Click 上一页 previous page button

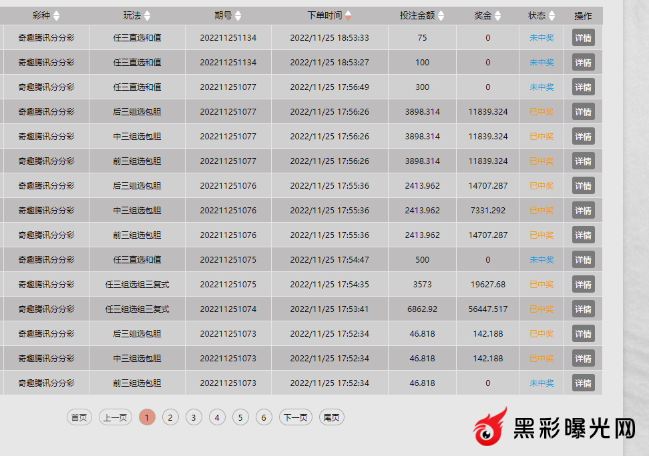115,417
